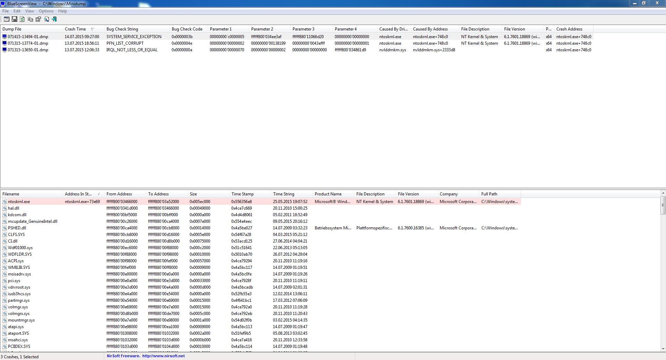
Task: Sort by Parameter 1 column header
Action: [x=228, y=29]
